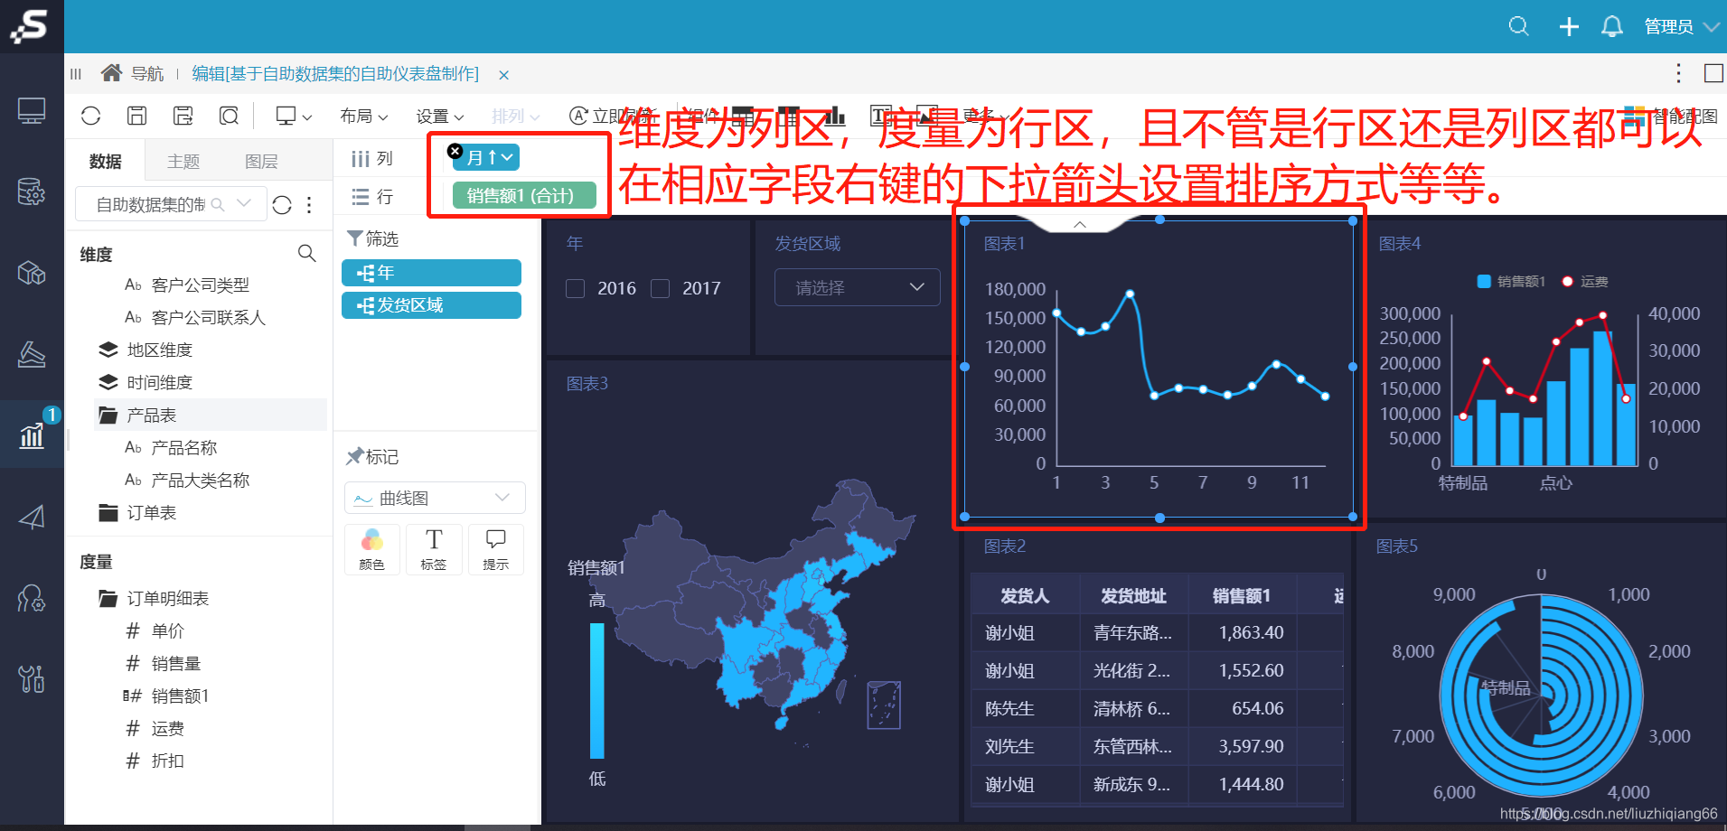Open the 提示 mark setting
Image resolution: width=1727 pixels, height=831 pixels.
[x=495, y=549]
